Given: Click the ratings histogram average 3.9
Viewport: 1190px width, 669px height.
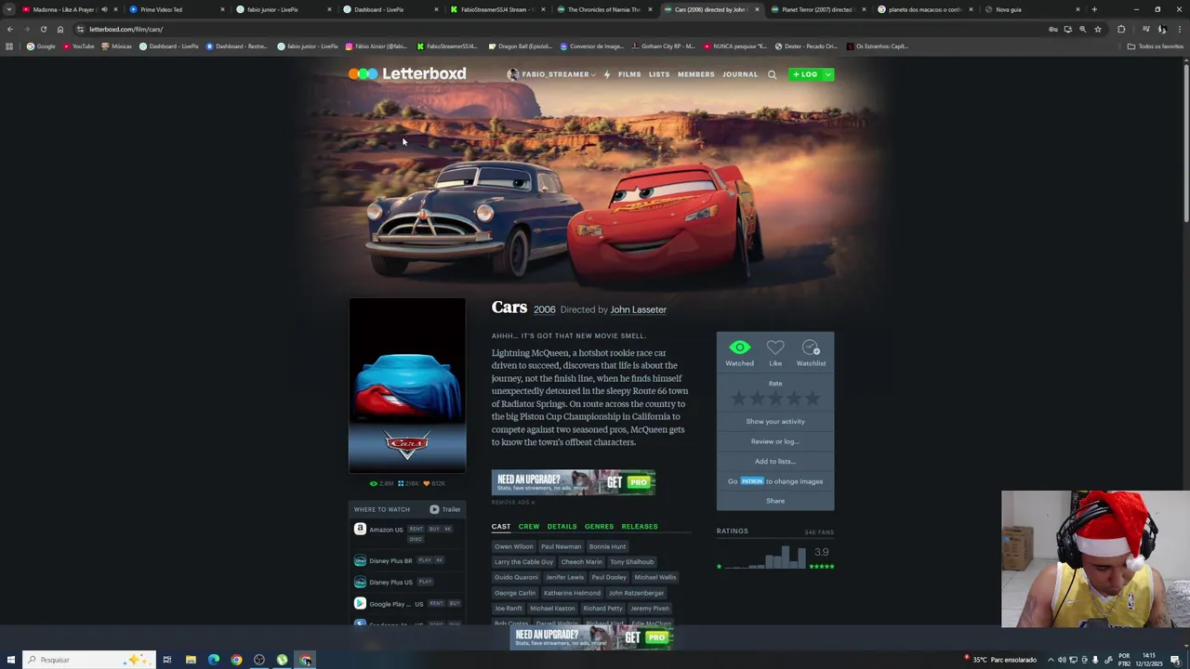Looking at the screenshot, I should (822, 552).
